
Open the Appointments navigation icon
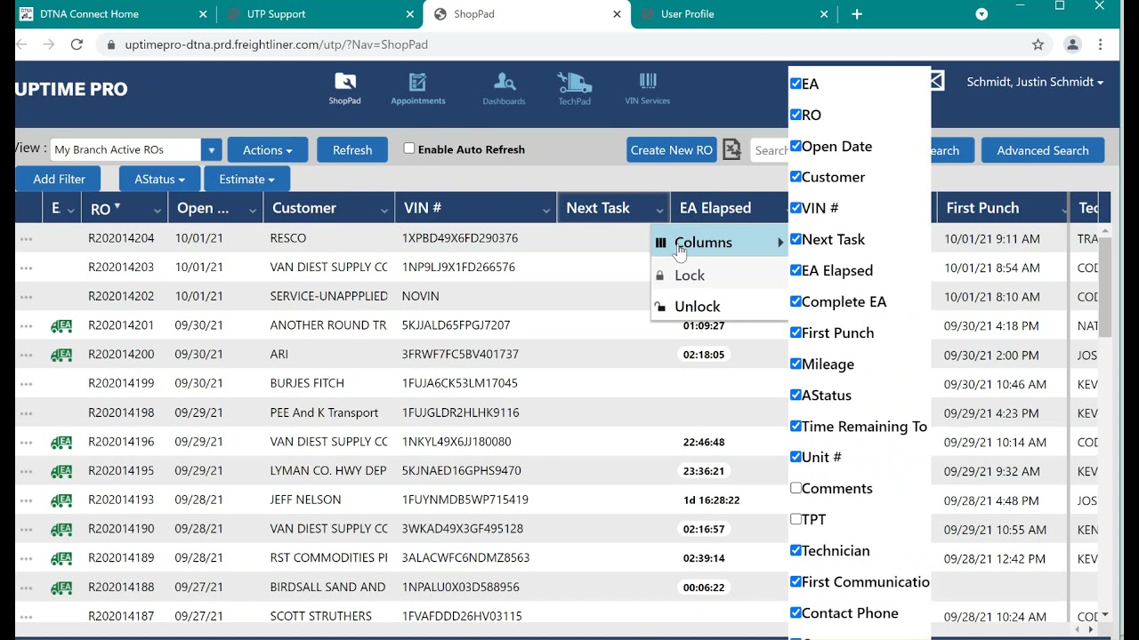(417, 89)
